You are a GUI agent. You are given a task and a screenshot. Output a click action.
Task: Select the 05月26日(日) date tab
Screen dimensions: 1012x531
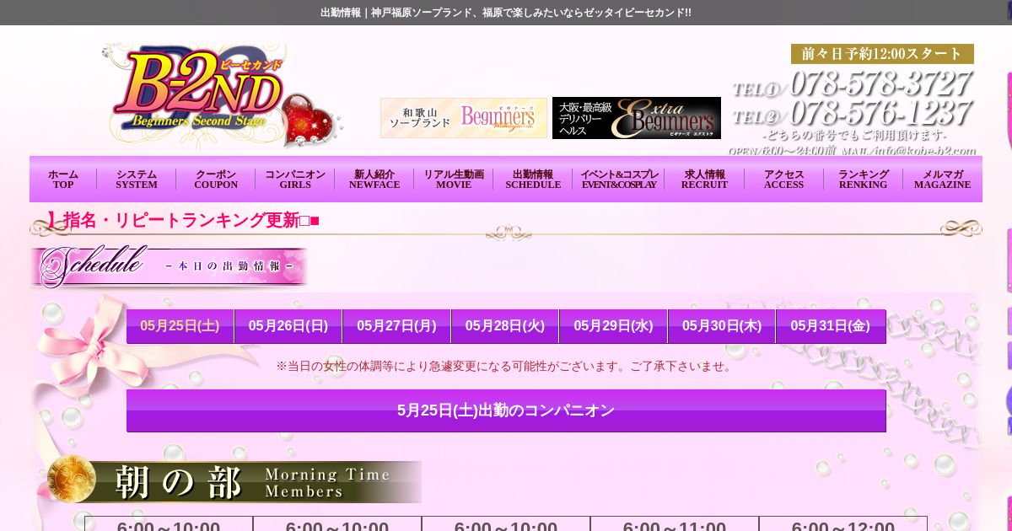(x=288, y=326)
